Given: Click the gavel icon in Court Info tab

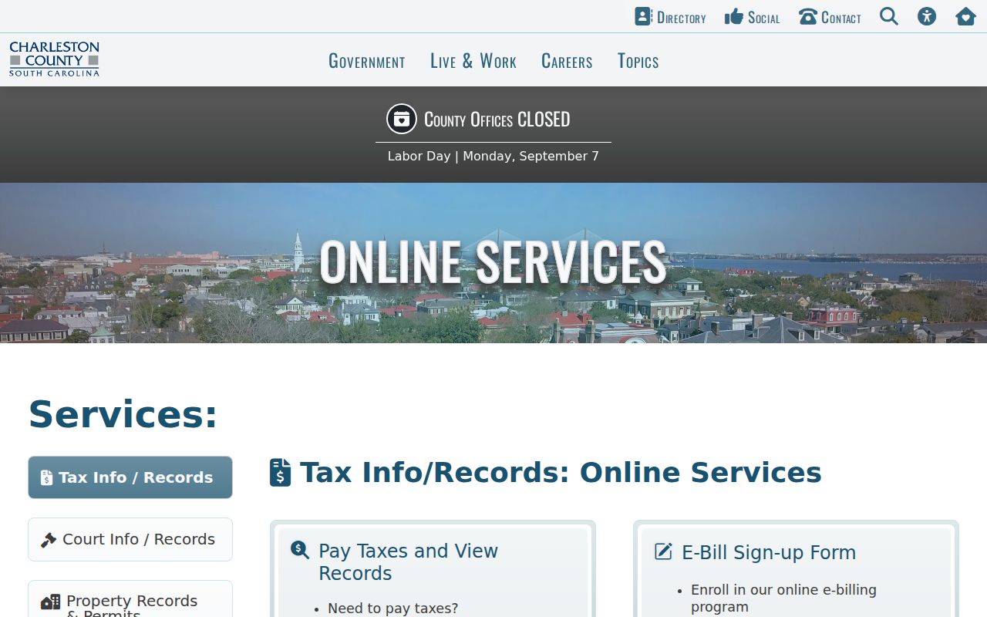Looking at the screenshot, I should point(49,540).
